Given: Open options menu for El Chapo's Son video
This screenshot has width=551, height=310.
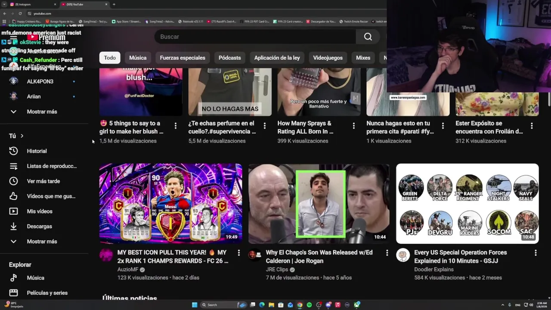Looking at the screenshot, I should pyautogui.click(x=387, y=253).
